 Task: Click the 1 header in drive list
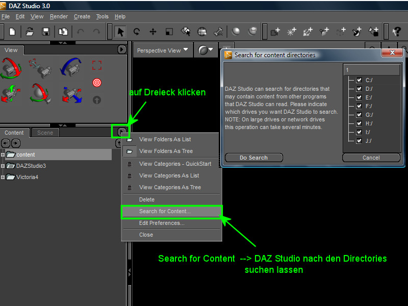point(372,70)
